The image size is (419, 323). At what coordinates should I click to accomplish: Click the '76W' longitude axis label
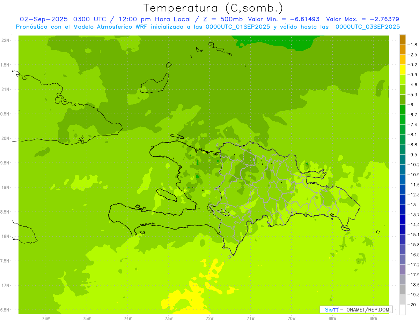pos(46,318)
